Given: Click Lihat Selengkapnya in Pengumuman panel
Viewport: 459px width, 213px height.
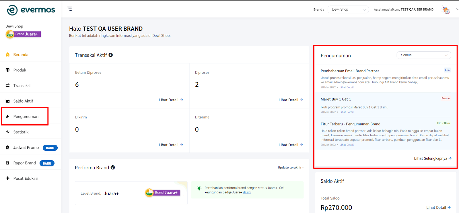Looking at the screenshot, I should pos(433,158).
